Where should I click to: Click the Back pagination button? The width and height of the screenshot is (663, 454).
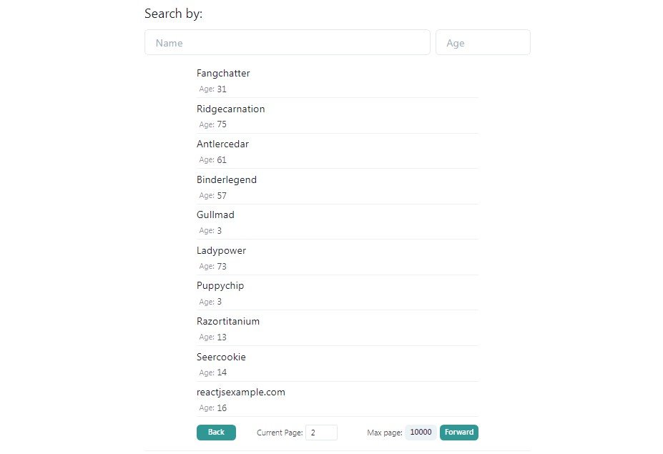click(216, 433)
